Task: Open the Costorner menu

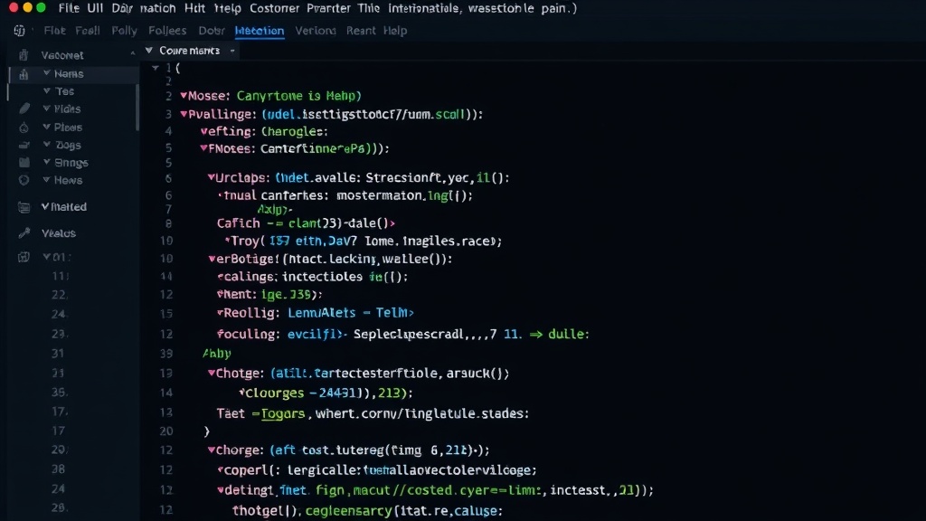Action: coord(274,8)
